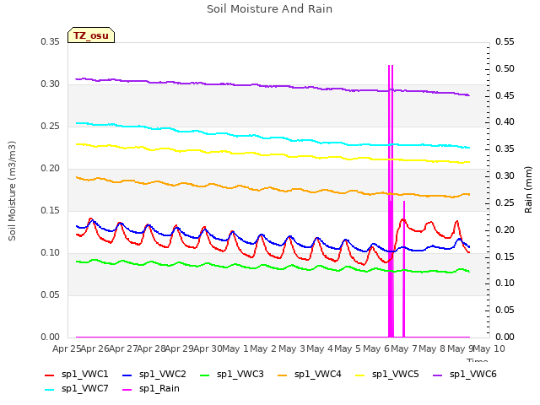This screenshot has width=540, height=405.
Task: Click the sp1_VWC3 green legend swatch
Action: pos(204,375)
